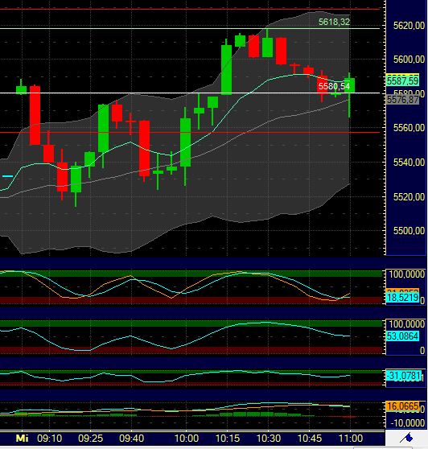Click the -10,0000 scale label
The width and height of the screenshot is (428, 449).
pos(408,423)
